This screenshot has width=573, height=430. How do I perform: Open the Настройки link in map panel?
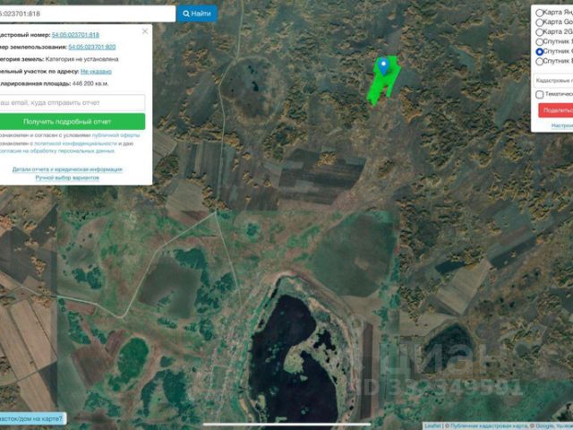(562, 125)
